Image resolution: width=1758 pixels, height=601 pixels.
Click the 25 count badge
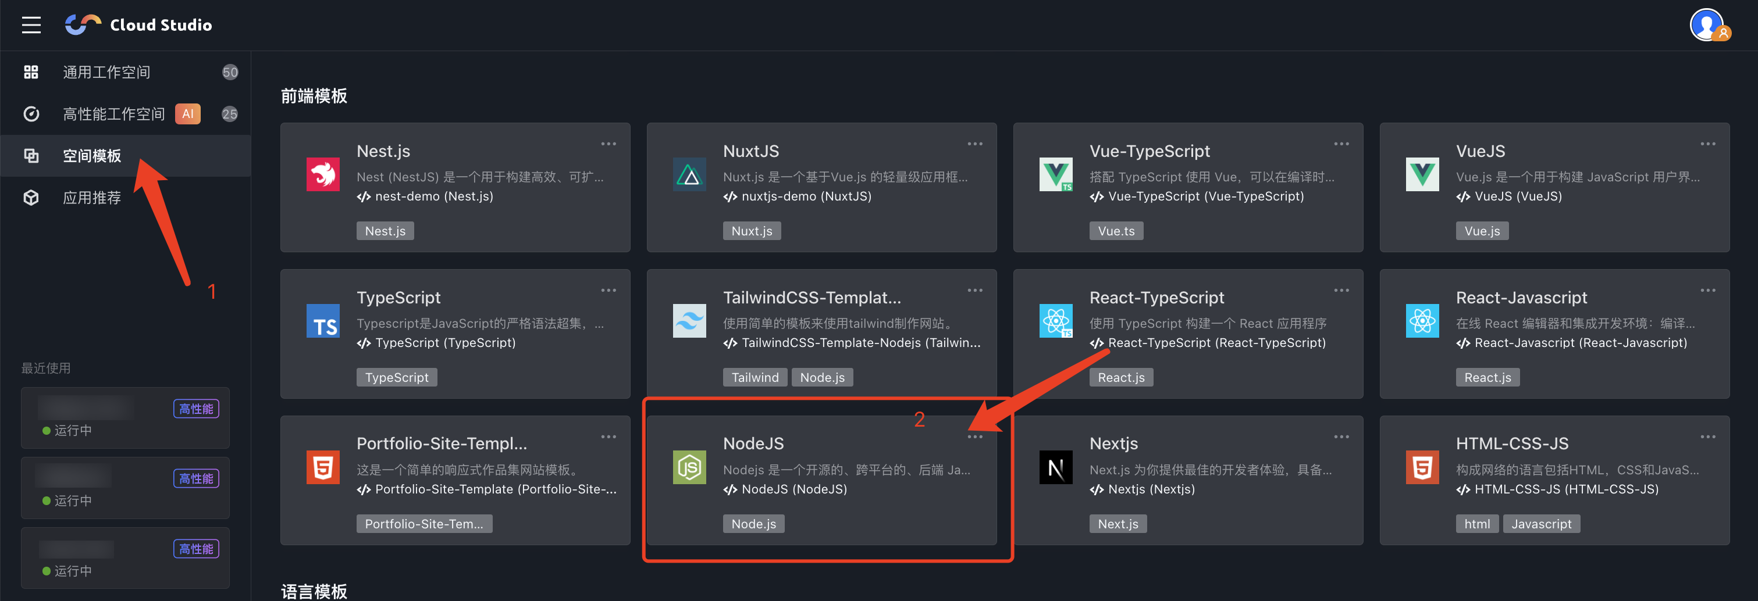(230, 114)
